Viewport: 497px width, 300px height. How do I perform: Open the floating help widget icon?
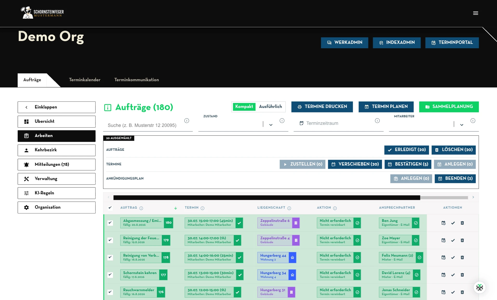(480, 287)
